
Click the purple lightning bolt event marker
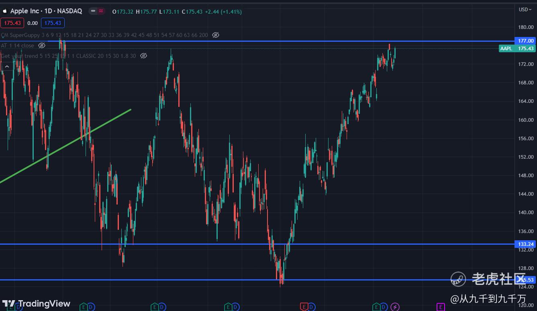395,307
